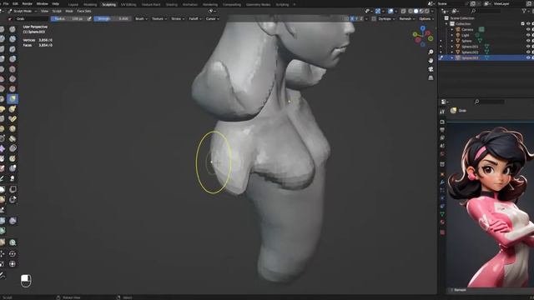Switch perspective/orthographic view icon
Viewport: 534px width, 300px height.
click(x=431, y=77)
